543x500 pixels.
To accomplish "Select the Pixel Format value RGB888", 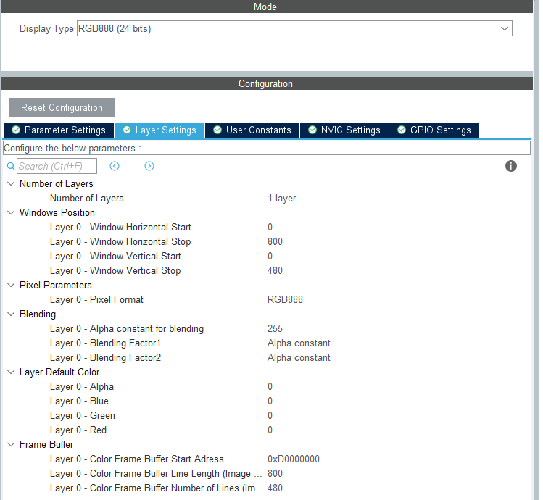I will tap(285, 299).
